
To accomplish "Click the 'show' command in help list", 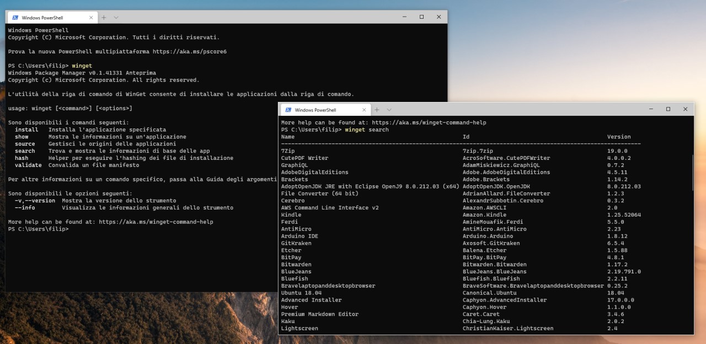I will point(22,137).
